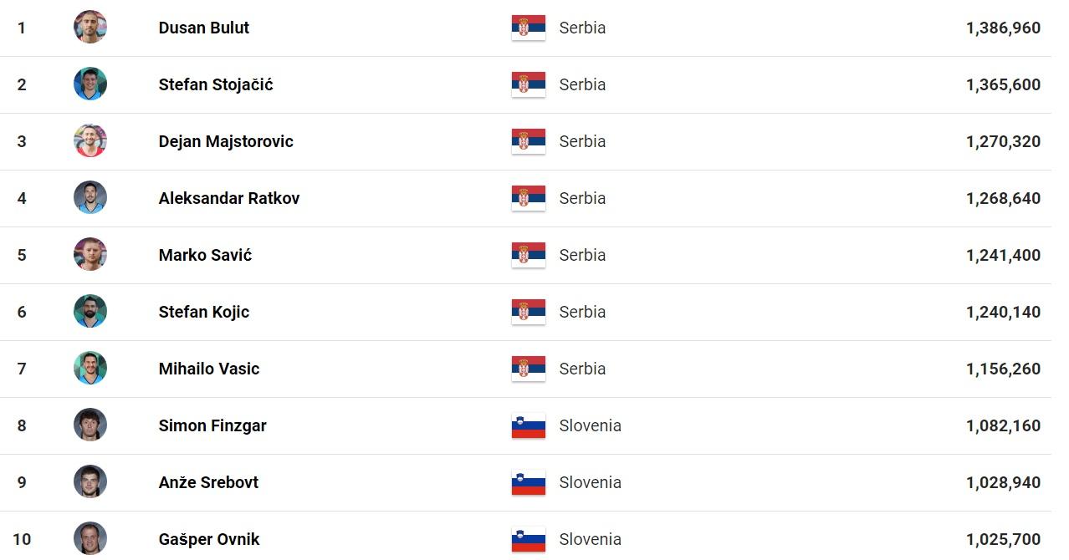This screenshot has width=1069, height=560.
Task: Click the Serbia flag in Mihailo Vasic's row
Action: coord(529,369)
